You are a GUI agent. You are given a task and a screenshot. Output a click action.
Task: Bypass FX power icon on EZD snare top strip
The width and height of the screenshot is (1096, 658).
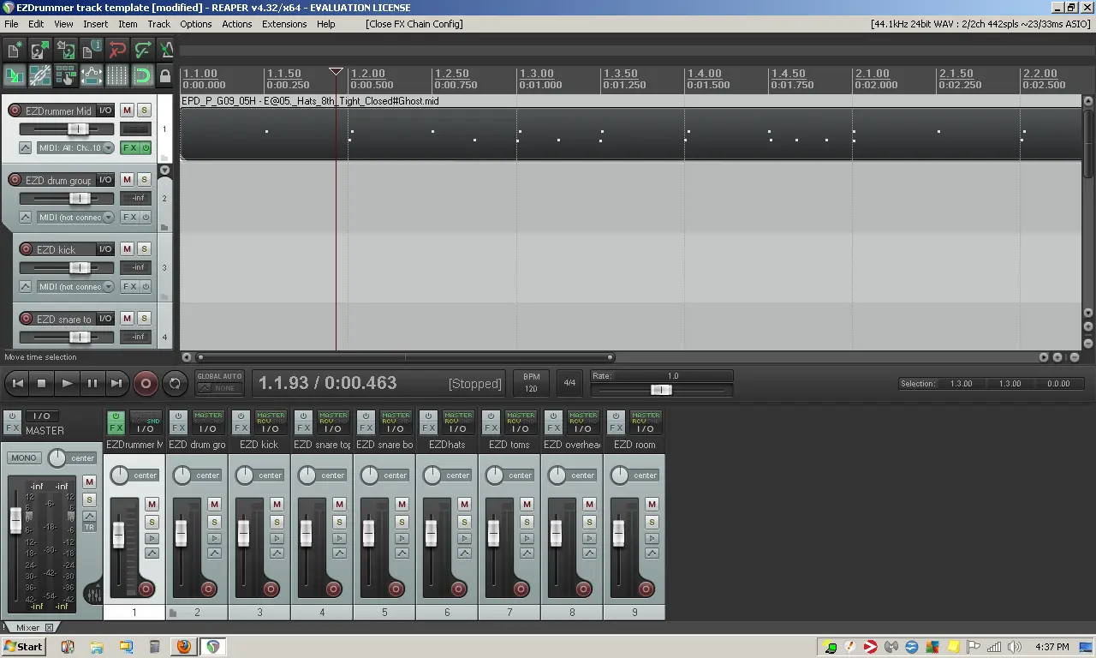302,416
